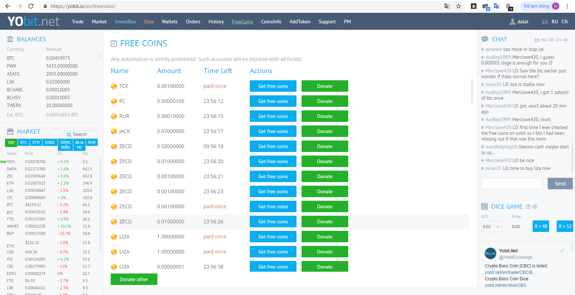Viewport: 575px width, 295px height.
Task: Switch to the SÓNG BIỂN market tab
Action: 65,145
